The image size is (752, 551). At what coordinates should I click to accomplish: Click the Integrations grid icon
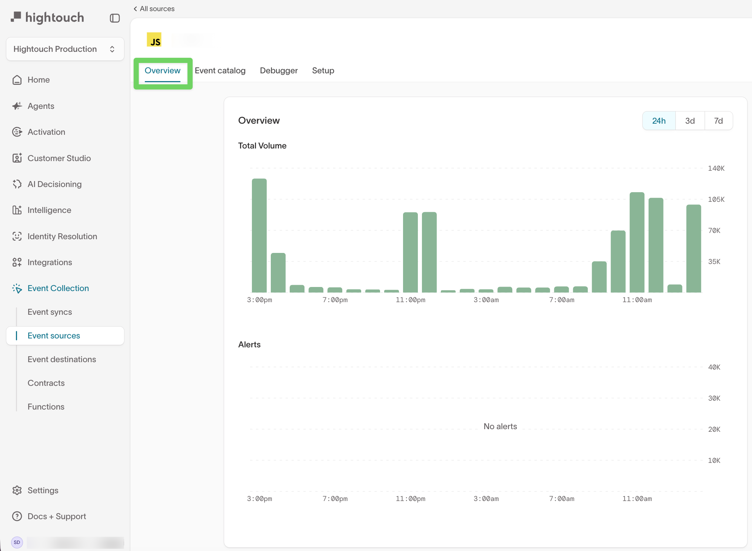click(17, 263)
